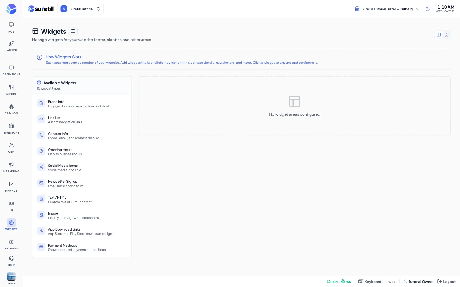
Task: Choose the Text / HTML widget
Action: (x=82, y=200)
